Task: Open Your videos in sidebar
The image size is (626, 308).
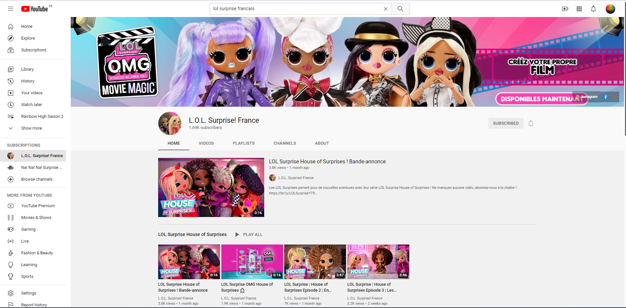Action: pyautogui.click(x=33, y=93)
